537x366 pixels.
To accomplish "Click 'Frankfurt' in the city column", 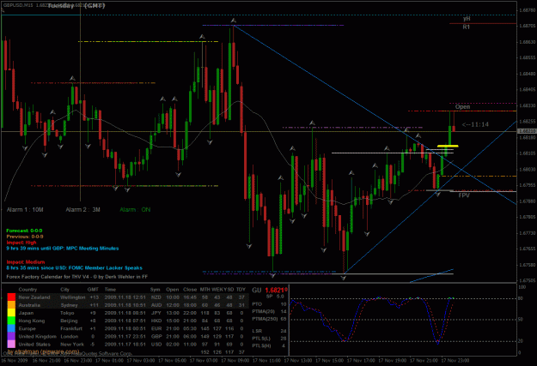I will pyautogui.click(x=71, y=328).
